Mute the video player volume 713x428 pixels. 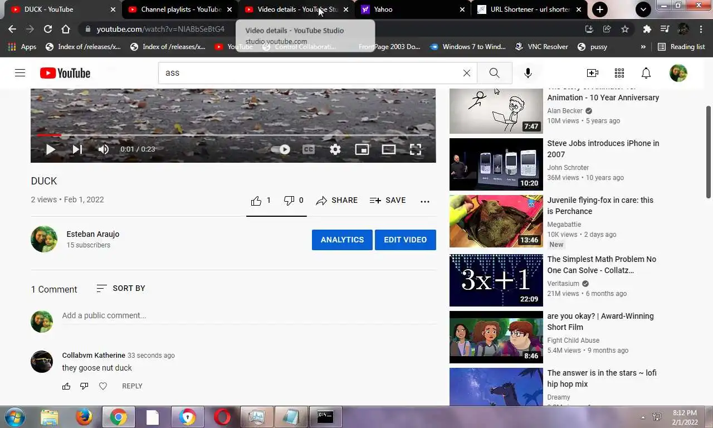coord(104,149)
